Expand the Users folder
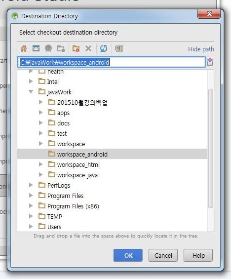 click(31, 227)
